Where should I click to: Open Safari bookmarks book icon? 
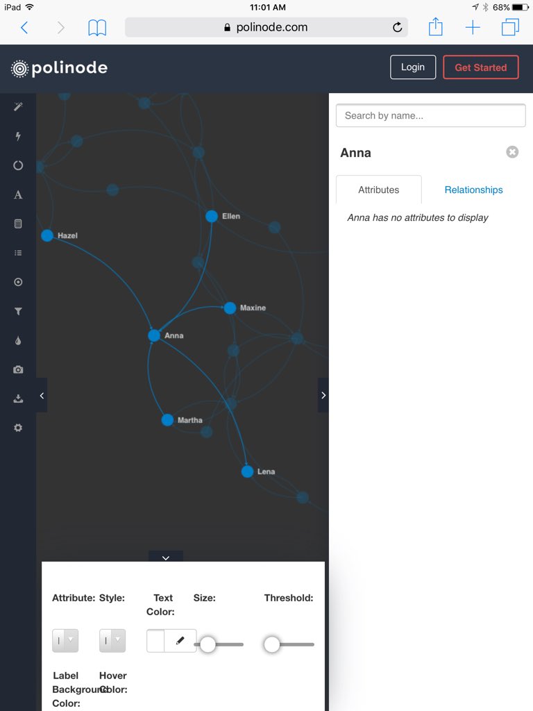tap(97, 28)
